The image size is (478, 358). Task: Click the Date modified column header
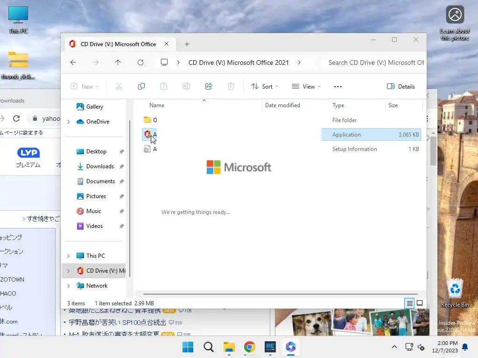(x=282, y=105)
